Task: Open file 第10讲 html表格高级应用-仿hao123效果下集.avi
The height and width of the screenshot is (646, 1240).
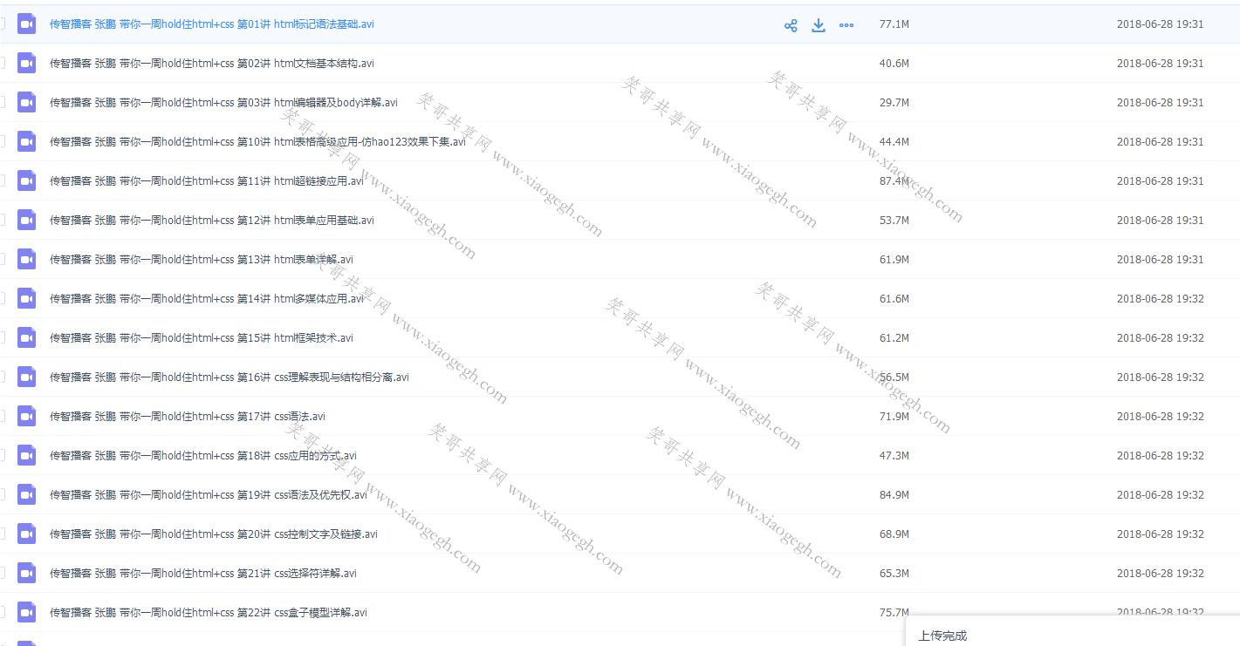Action: (258, 142)
